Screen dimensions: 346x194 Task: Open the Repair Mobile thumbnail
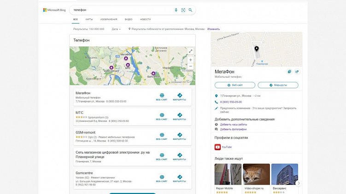[228, 174]
